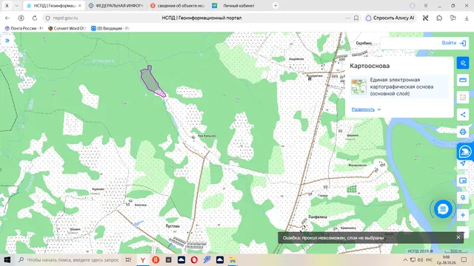Reload the current page

tap(35, 18)
